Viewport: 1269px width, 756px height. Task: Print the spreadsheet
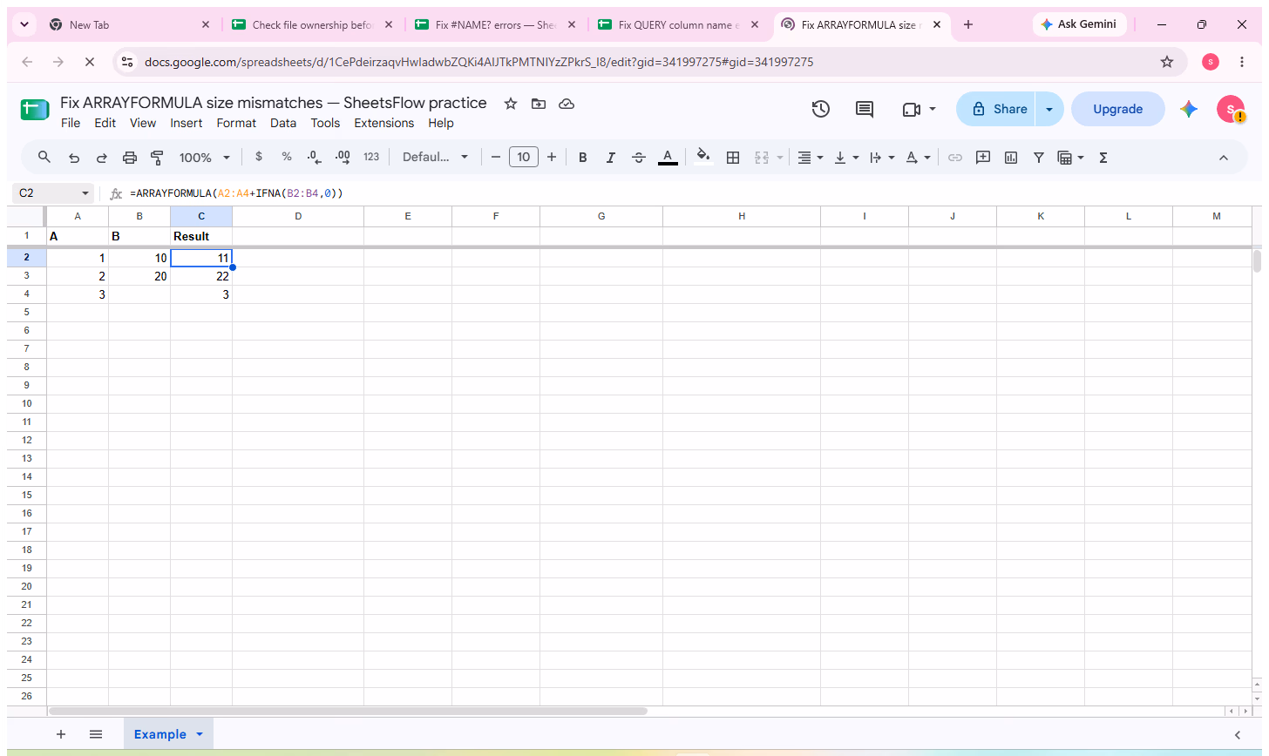(x=130, y=158)
